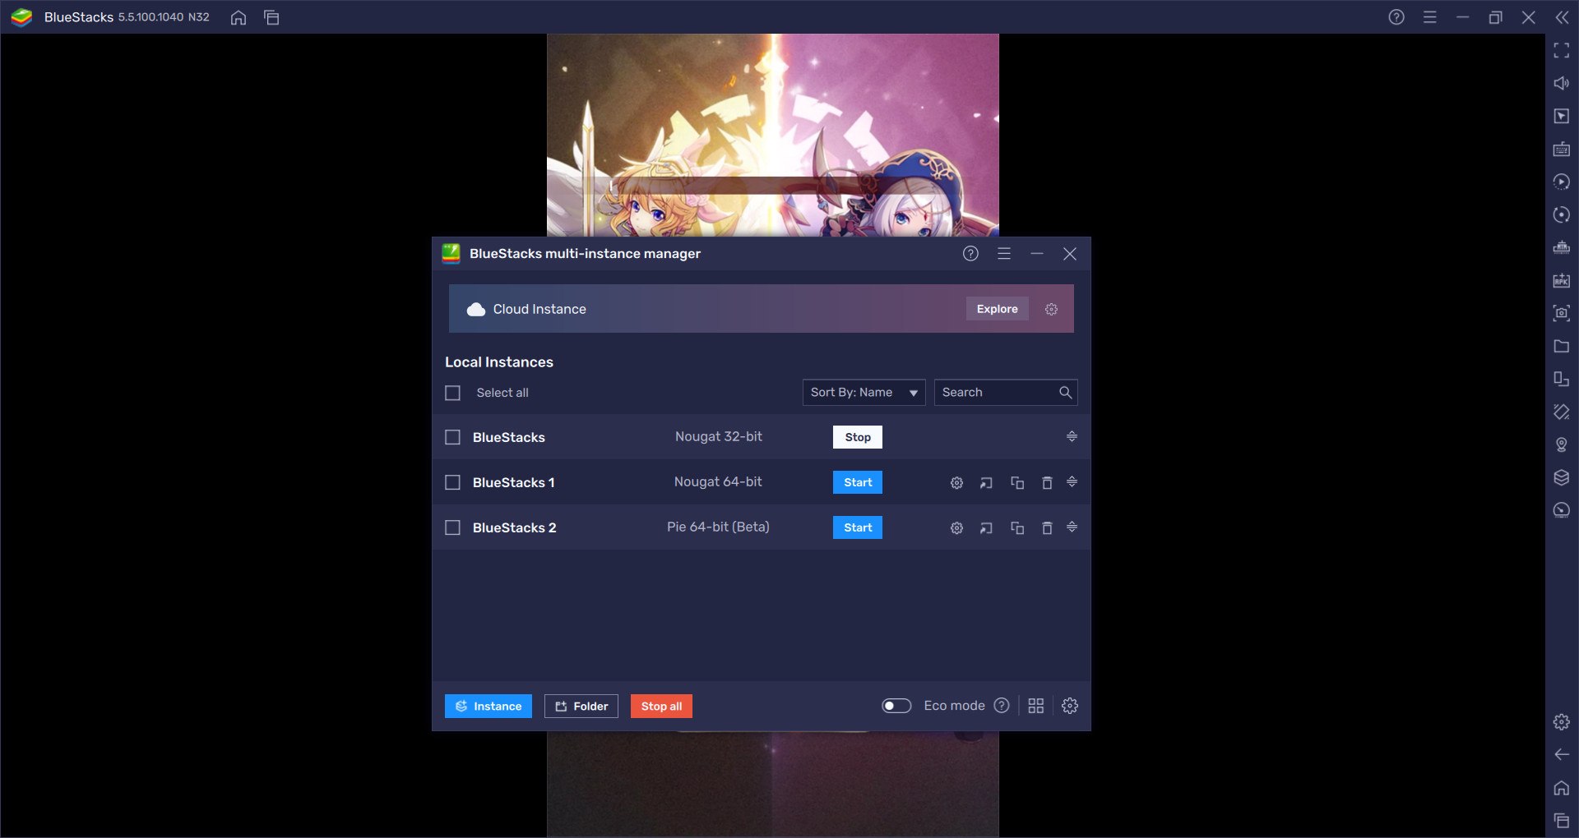
Task: Toggle fullscreen mode in BlueStacks sidebar
Action: pyautogui.click(x=1561, y=51)
